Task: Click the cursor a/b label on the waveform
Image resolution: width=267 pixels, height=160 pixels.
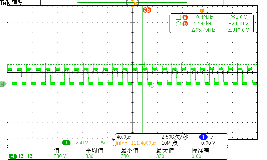Action: point(147,10)
